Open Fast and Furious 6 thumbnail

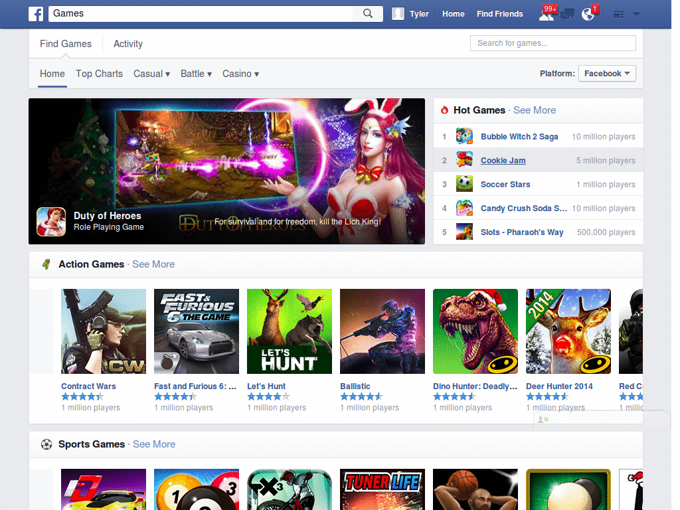point(197,331)
